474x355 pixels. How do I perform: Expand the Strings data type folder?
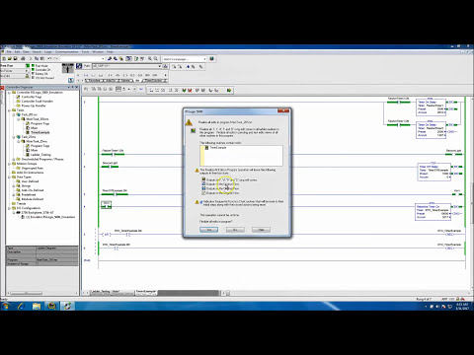[14, 185]
